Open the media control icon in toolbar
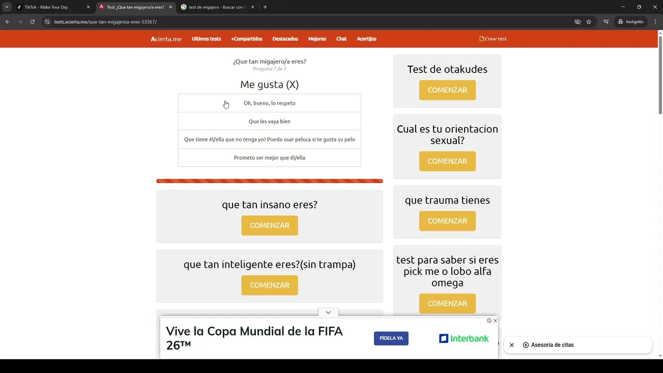This screenshot has width=663, height=373. coord(606,22)
